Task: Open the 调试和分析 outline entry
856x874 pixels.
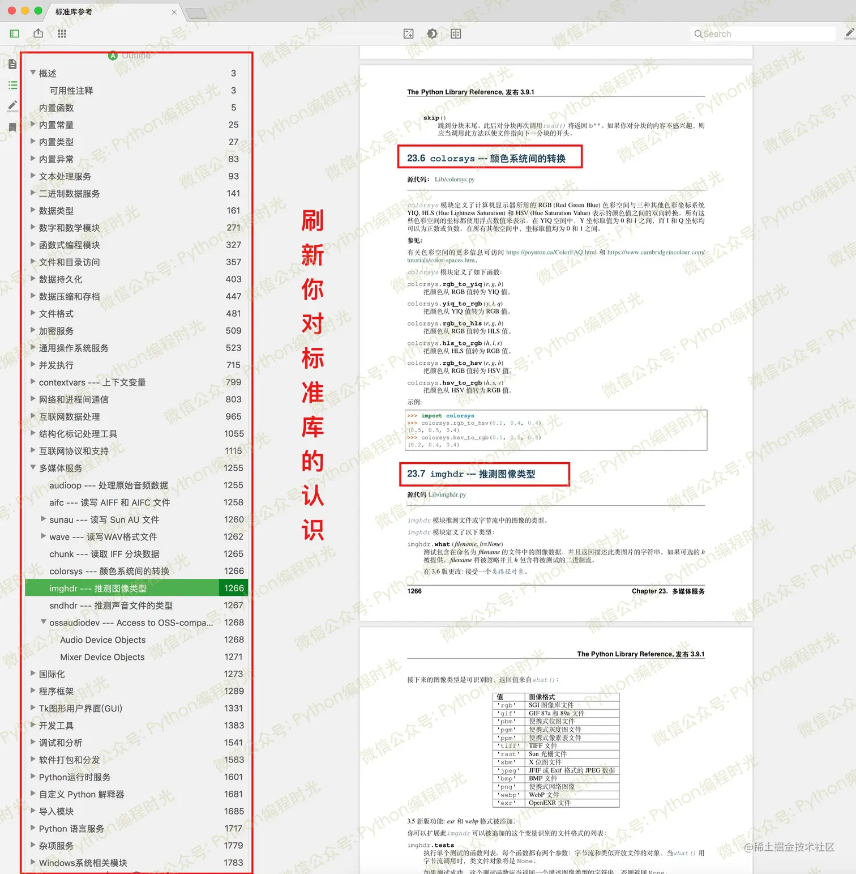Action: [x=61, y=743]
